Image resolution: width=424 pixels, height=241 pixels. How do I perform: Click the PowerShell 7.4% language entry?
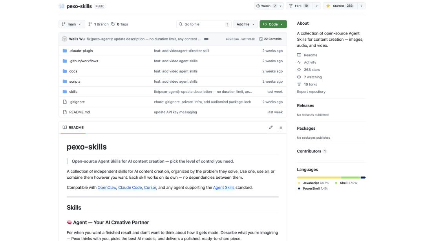pos(313,188)
